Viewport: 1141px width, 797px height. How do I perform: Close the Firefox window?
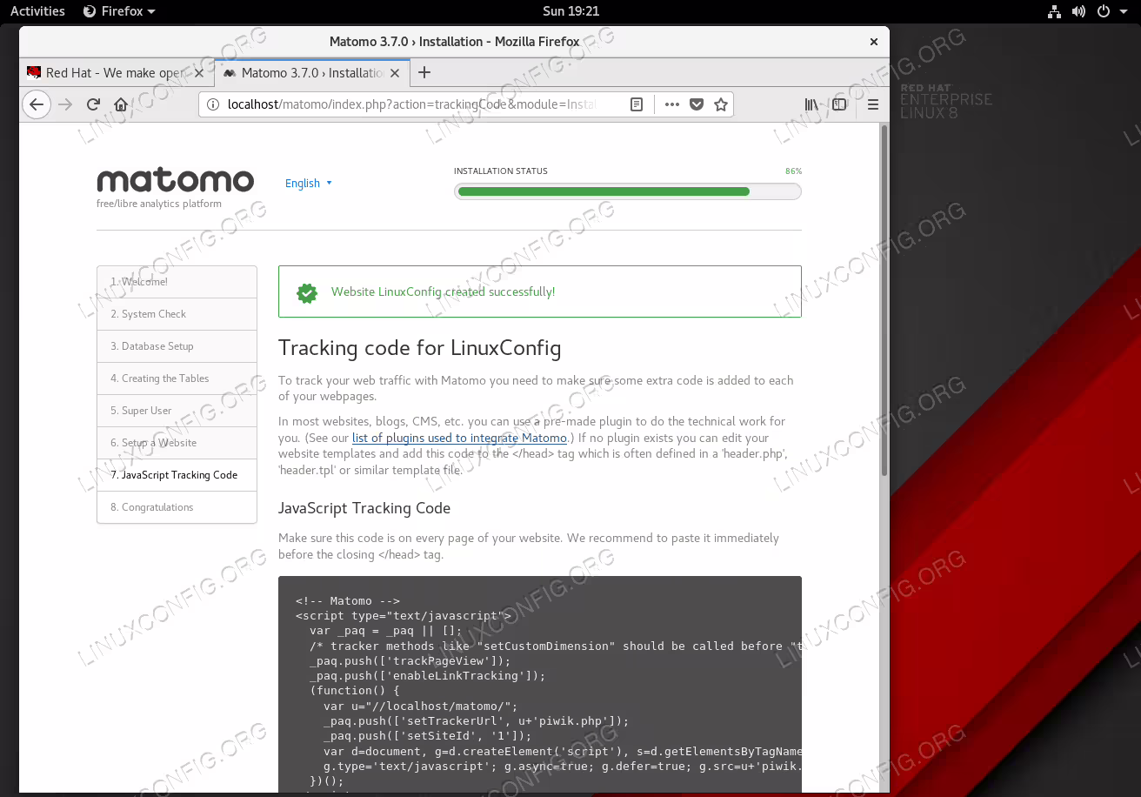(874, 41)
